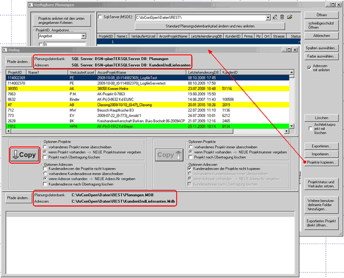Viewport: 344px width, 278px height.
Task: Expand the database path dropdown
Action: click(x=267, y=17)
